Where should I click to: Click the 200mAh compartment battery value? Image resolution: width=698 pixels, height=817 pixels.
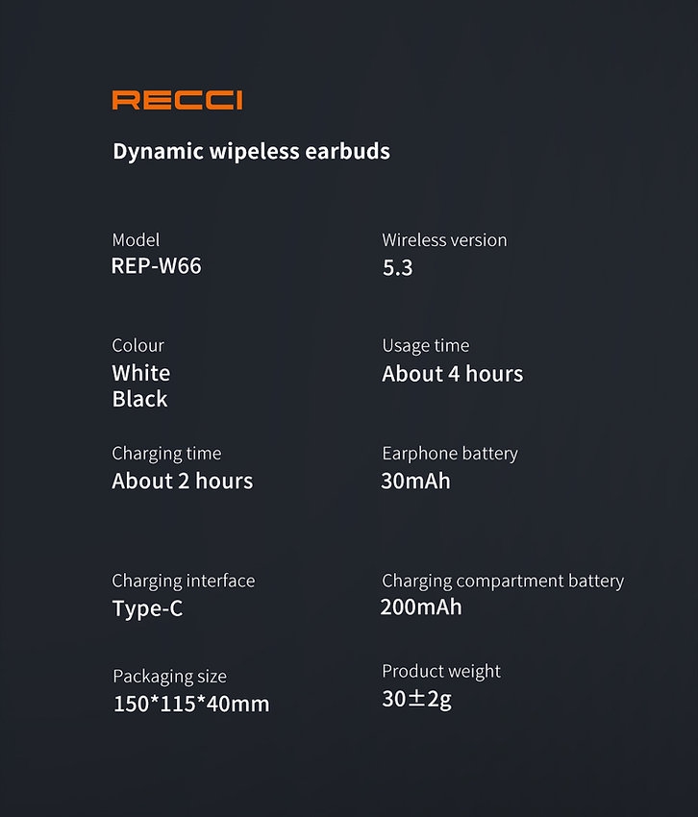pyautogui.click(x=421, y=607)
